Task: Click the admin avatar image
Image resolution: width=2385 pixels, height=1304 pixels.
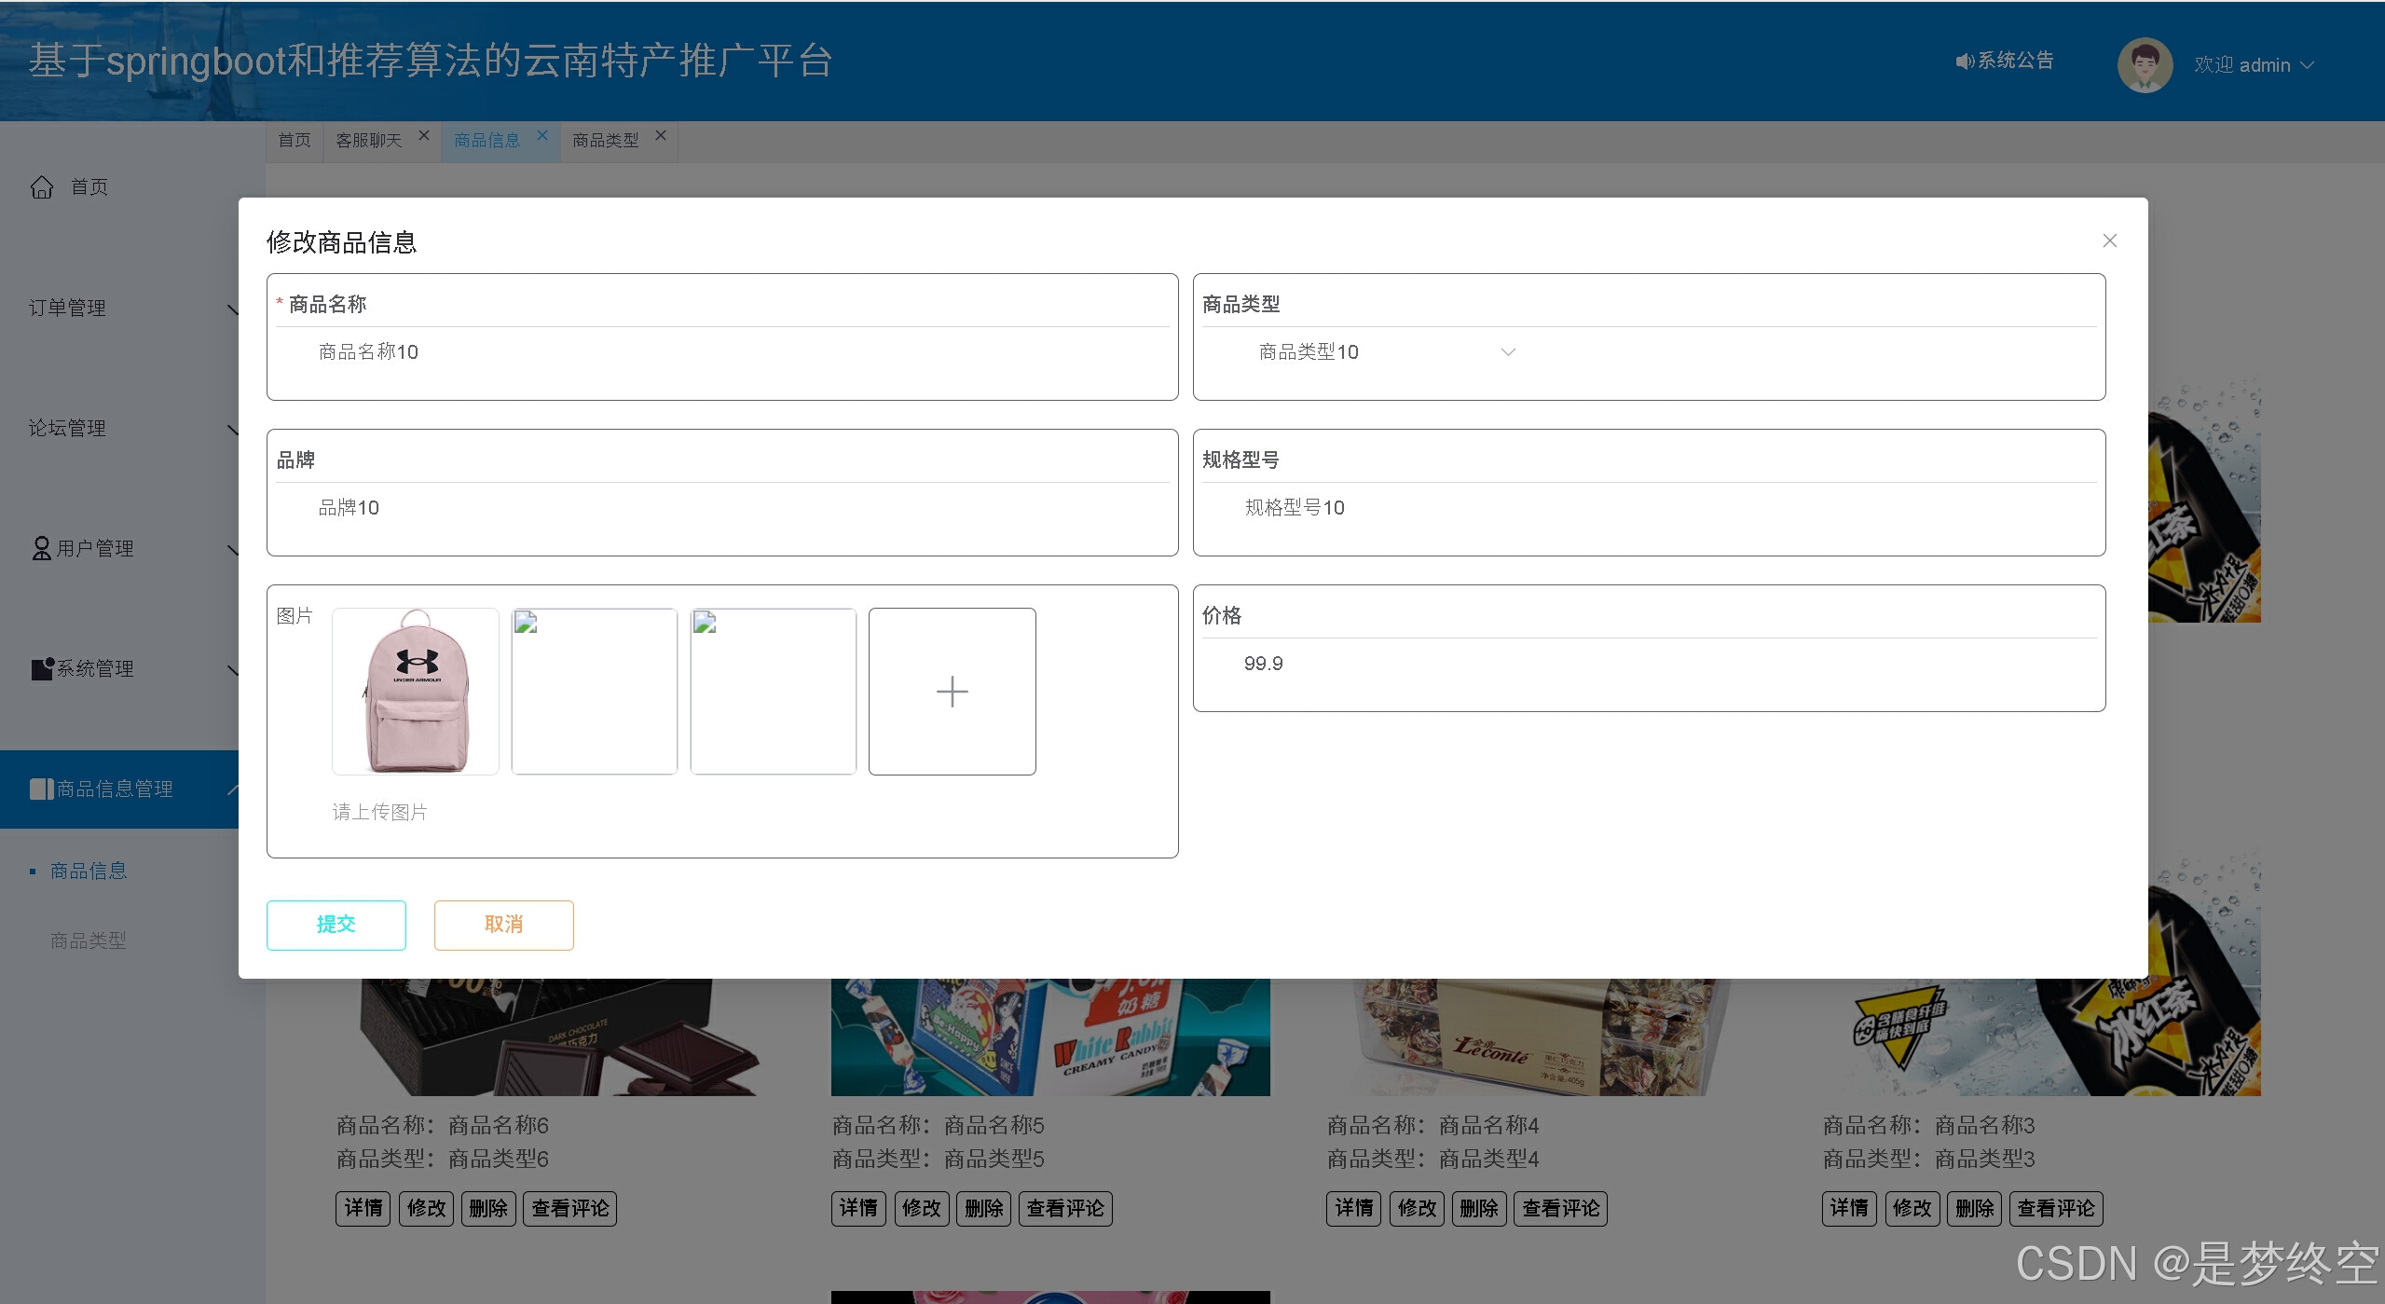Action: coord(2145,65)
